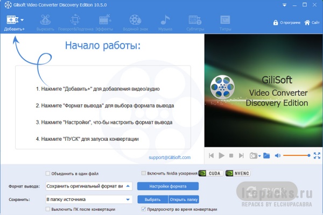Viewport: 323px width, 215px height.
Task: Click the Добавить+ add video icon
Action: point(12,20)
